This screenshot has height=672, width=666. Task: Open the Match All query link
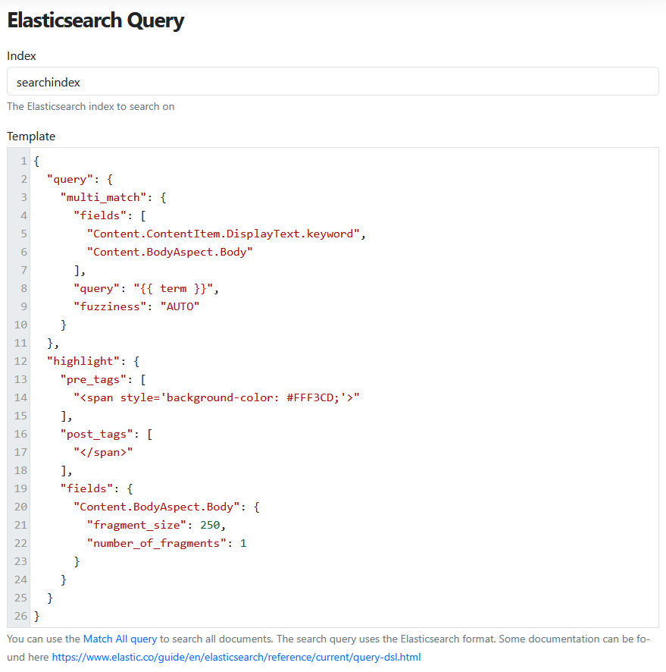(120, 639)
